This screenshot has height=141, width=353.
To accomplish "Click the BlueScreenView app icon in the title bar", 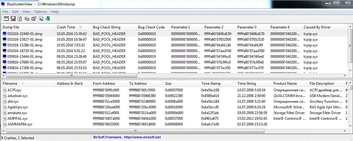I will [3, 3].
